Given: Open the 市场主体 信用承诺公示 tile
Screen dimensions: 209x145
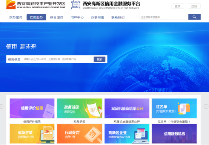Looking at the screenshot, I should [32, 134].
